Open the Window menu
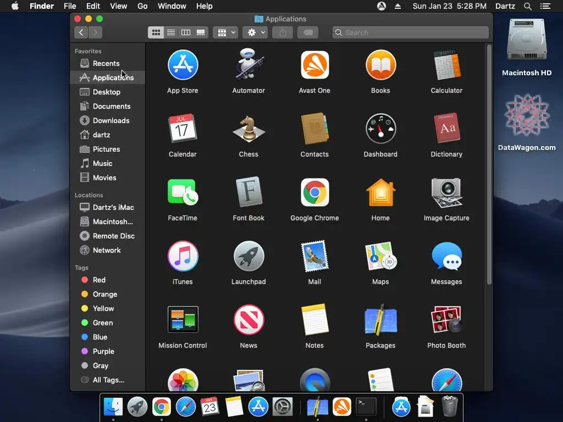Image resolution: width=563 pixels, height=422 pixels. click(172, 6)
